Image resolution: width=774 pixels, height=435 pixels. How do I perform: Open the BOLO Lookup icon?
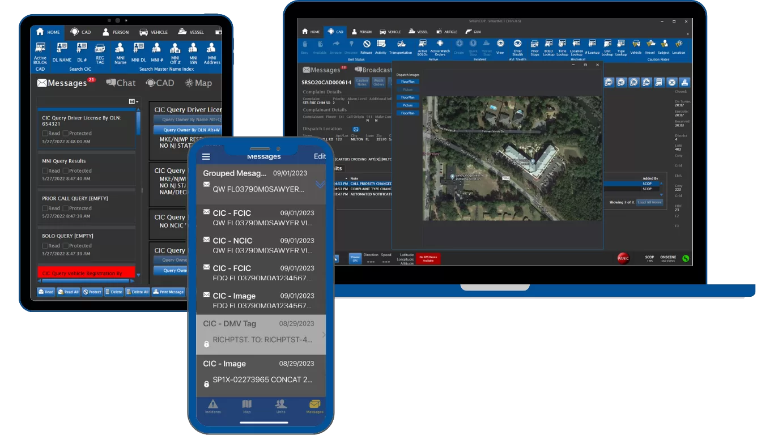[x=548, y=46]
